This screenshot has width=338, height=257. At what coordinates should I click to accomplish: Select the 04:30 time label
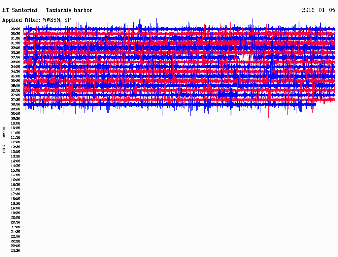16,71
